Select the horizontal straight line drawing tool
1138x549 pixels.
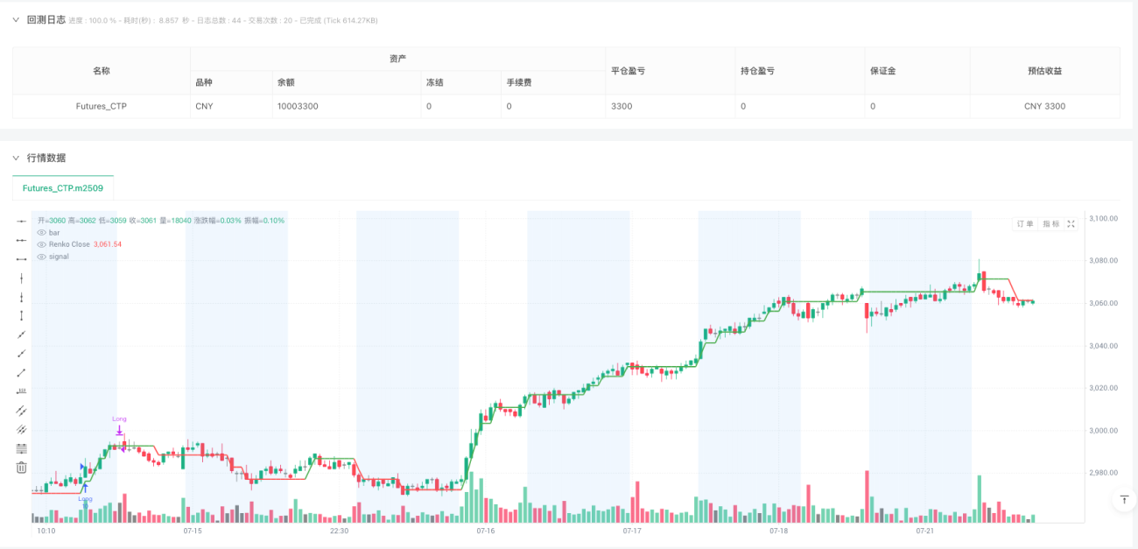21,221
